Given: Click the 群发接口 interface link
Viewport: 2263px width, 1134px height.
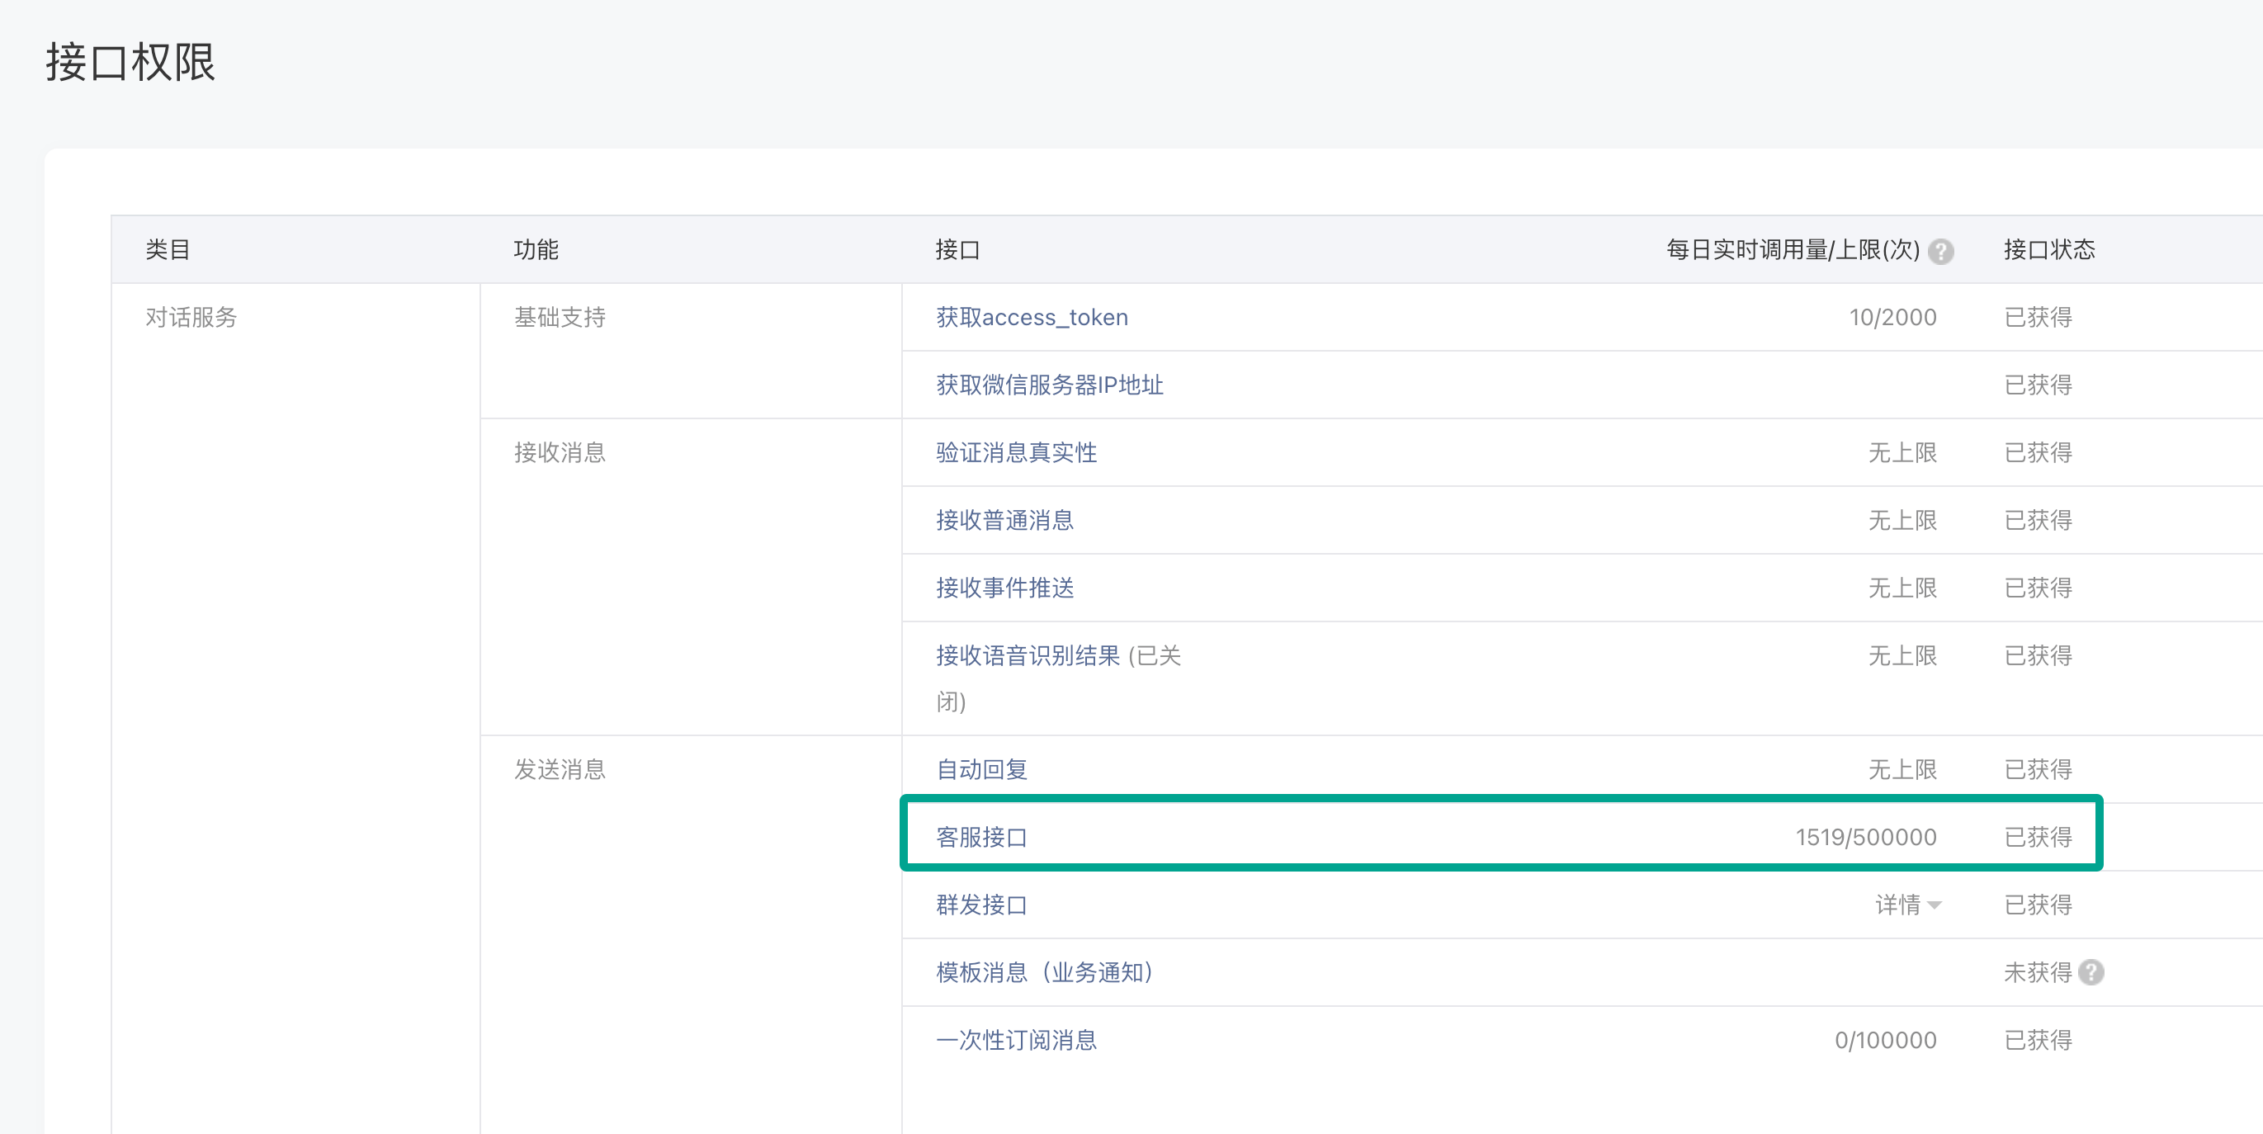Looking at the screenshot, I should [981, 905].
